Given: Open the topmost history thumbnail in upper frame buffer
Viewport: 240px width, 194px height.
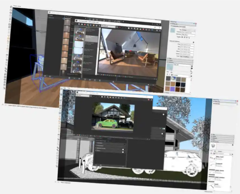Looking at the screenshot, I should tap(80, 31).
